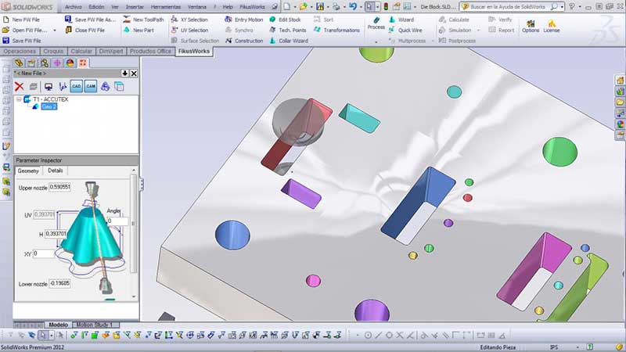Select the Construction tool
Image resolution: width=626 pixels, height=352 pixels.
coord(244,41)
